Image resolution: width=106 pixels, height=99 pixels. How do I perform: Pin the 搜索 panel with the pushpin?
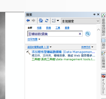pos(94,14)
